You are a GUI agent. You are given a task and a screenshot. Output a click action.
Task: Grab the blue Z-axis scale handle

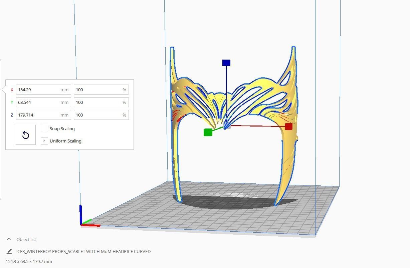tap(226, 63)
